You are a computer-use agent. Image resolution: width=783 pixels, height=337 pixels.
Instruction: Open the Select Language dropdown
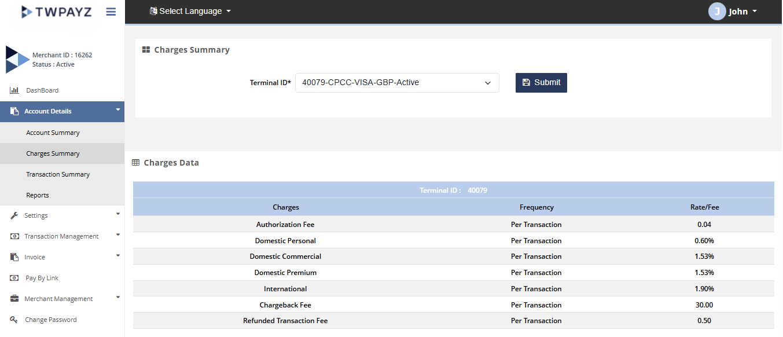pyautogui.click(x=190, y=11)
